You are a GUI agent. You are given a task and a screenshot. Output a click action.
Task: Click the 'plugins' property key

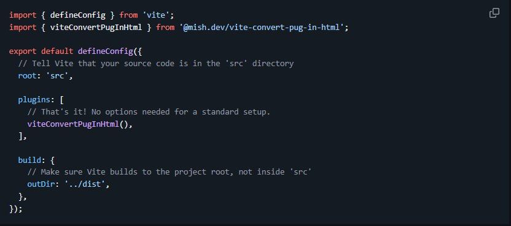click(x=34, y=100)
